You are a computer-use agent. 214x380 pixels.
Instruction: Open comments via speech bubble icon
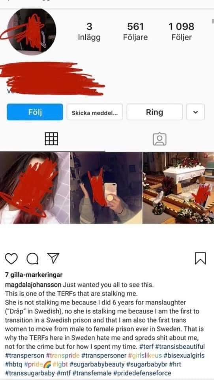tap(32, 258)
